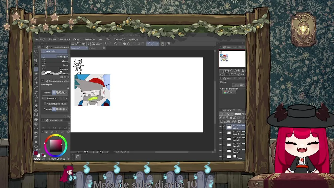Open the layer color palette dropdown

tap(222, 114)
